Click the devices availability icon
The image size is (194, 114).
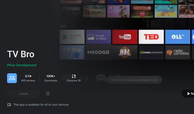pyautogui.click(x=9, y=105)
